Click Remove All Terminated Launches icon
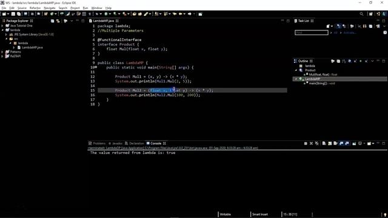Viewport: 388px width, 218px height. [316, 144]
